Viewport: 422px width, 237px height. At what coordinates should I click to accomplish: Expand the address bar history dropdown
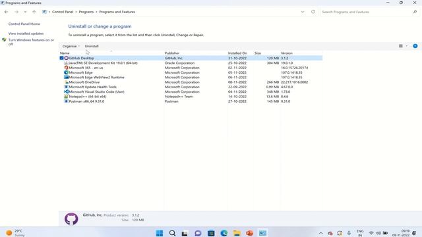pos(303,12)
